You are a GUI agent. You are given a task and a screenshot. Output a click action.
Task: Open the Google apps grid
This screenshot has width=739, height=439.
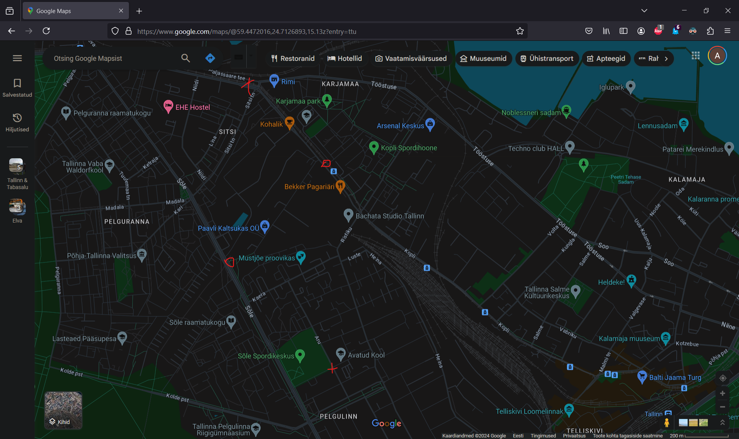pos(696,56)
